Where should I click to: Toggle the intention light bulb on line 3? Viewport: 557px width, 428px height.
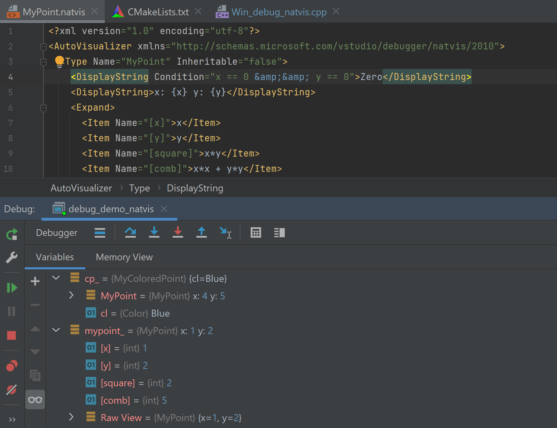coord(60,62)
